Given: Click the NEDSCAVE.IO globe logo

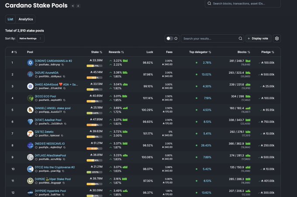Looking at the screenshot, I should 30,145.
